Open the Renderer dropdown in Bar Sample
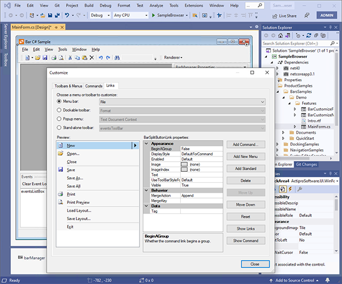342x284 pixels. click(x=173, y=57)
